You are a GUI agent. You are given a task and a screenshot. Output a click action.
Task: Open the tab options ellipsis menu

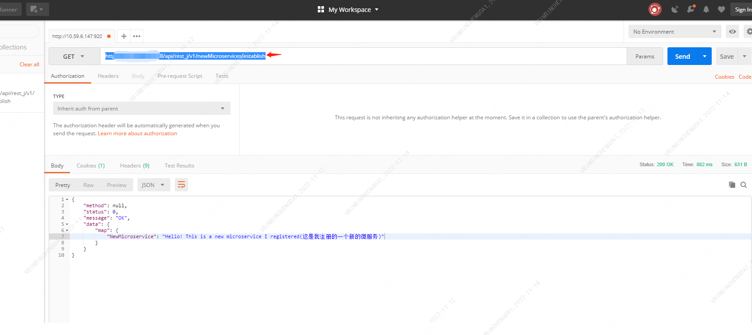[137, 36]
